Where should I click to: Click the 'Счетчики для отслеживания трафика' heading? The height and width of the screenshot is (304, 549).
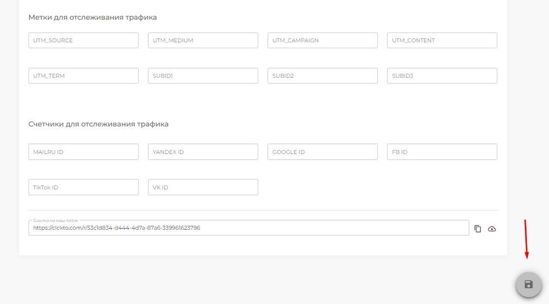pos(98,124)
